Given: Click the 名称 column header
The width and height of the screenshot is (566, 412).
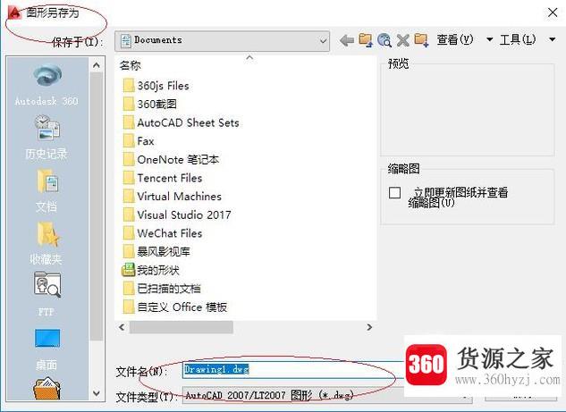Looking at the screenshot, I should click(x=131, y=65).
